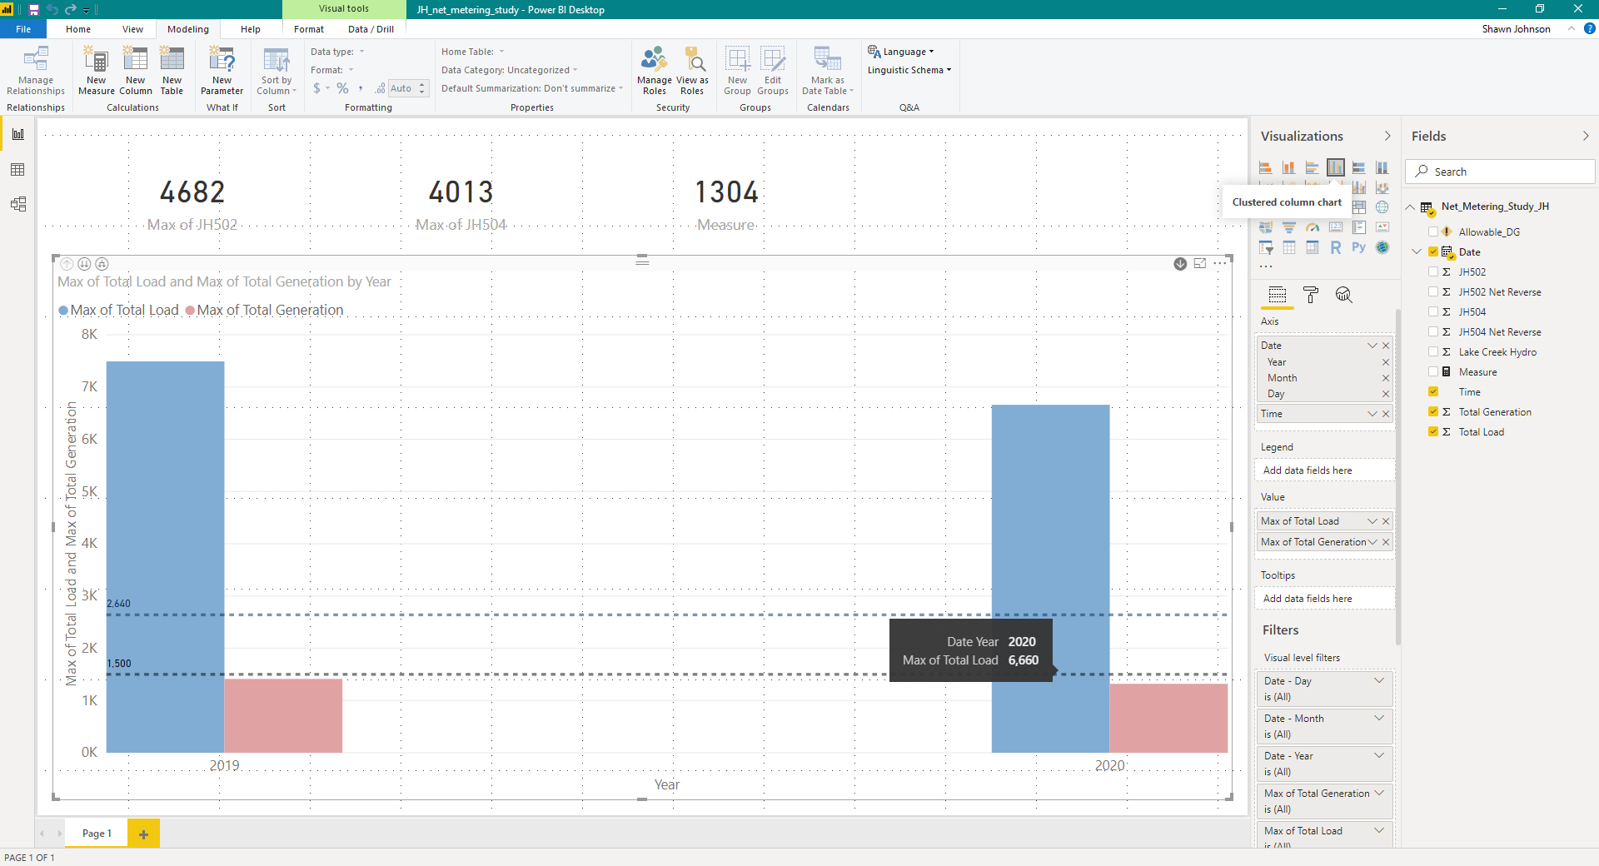
Task: Open the Format ribbon tab
Action: click(309, 29)
